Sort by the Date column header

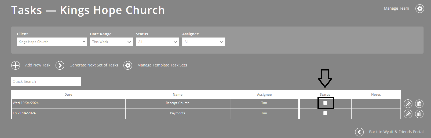68,95
